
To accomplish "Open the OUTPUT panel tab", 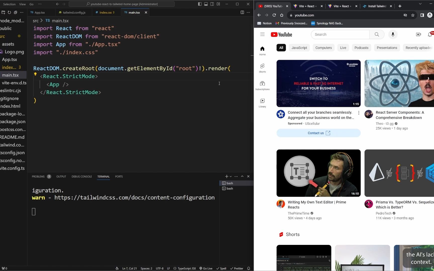I will click(61, 176).
